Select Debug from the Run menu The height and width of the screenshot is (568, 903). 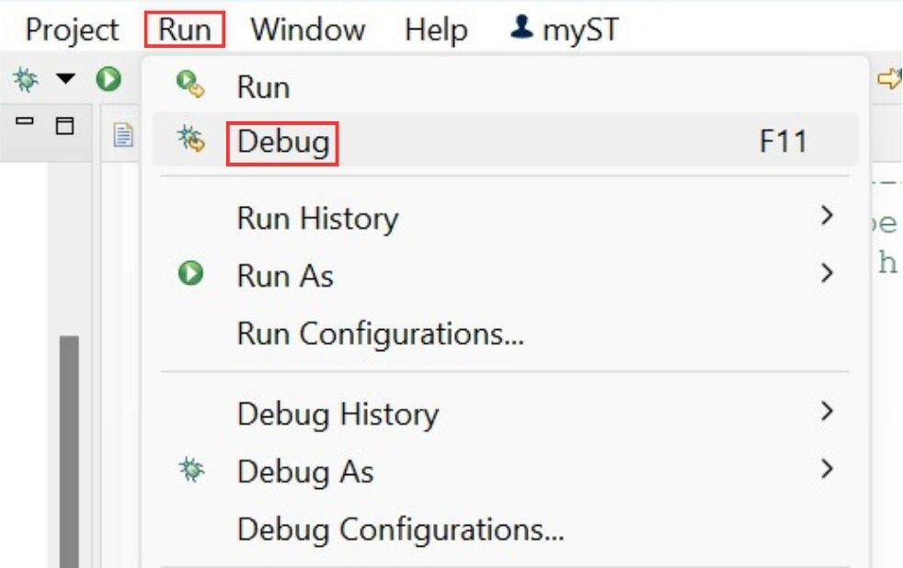(x=282, y=142)
